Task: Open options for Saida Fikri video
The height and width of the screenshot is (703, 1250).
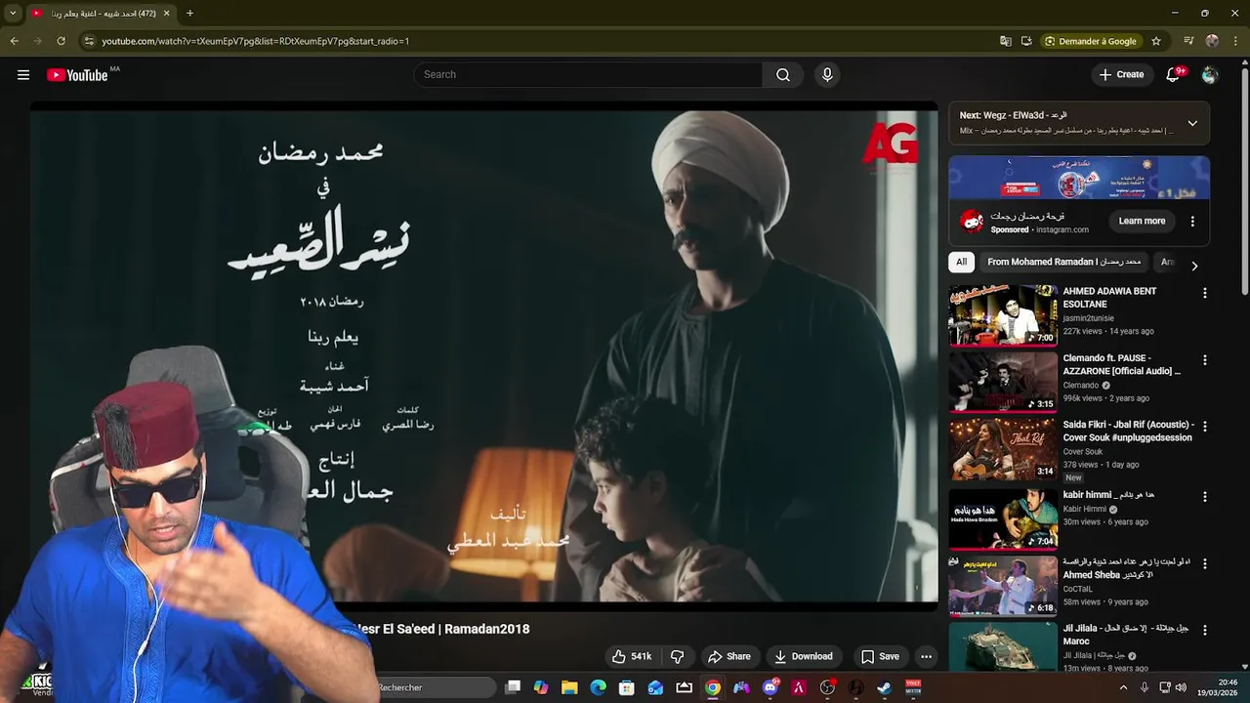Action: [1204, 427]
